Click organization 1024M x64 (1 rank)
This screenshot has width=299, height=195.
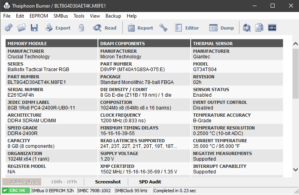point(28,159)
